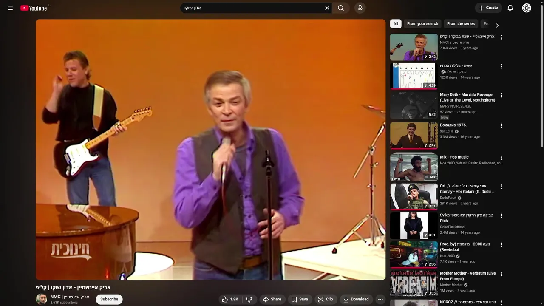
Task: Open options for Her Golani video
Action: coord(501,187)
